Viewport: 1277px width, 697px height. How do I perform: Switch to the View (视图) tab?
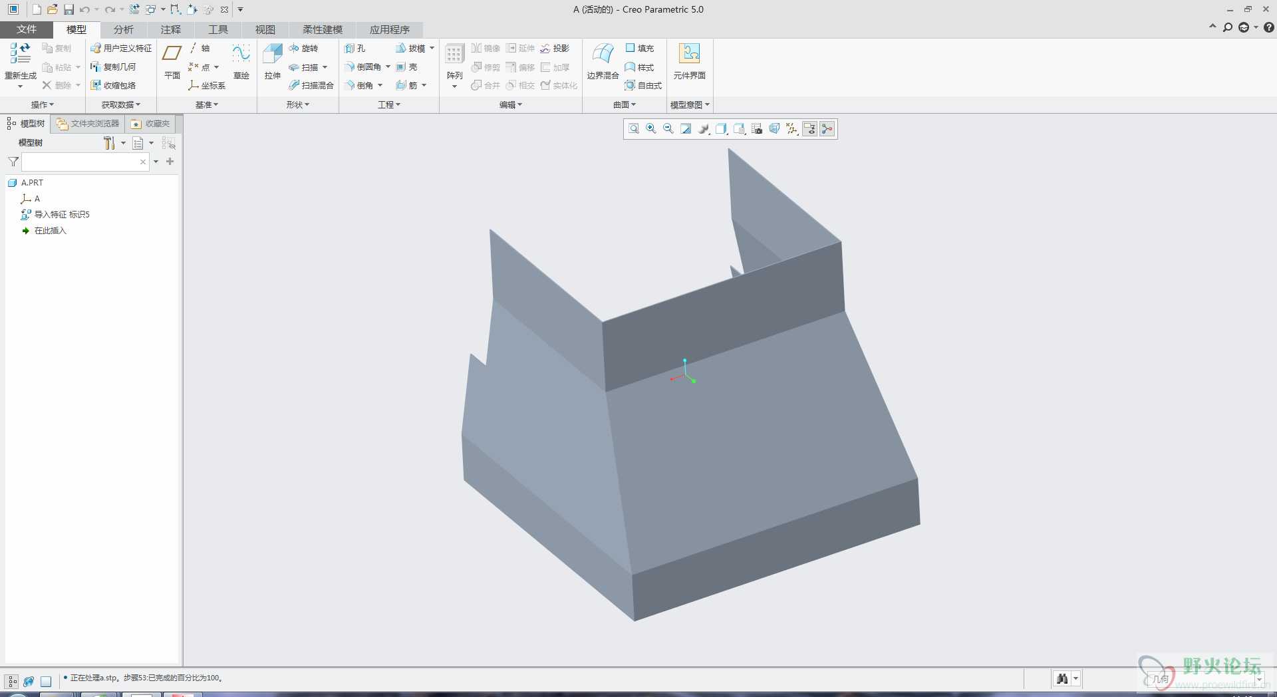265,30
